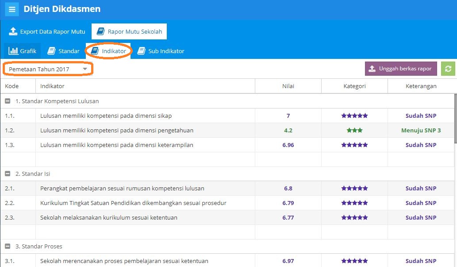Click the upload icon on Export Data Rapor Mutu

tap(13, 31)
